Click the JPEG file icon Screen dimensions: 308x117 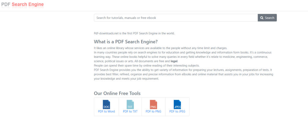pos(177,104)
